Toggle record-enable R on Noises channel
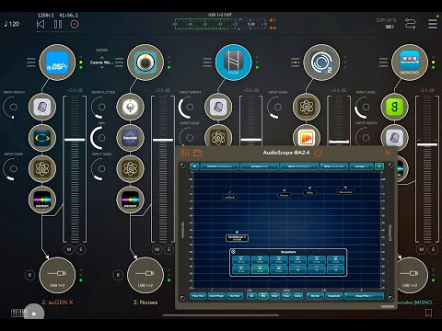Image resolution: width=442 pixels, height=331 pixels. 118,275
